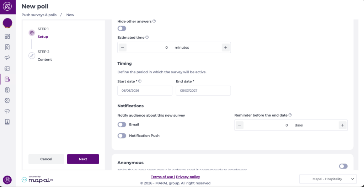Open the dashboard grid icon in sidebar

pyautogui.click(x=7, y=36)
